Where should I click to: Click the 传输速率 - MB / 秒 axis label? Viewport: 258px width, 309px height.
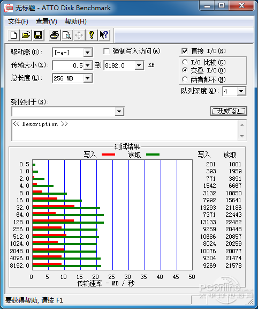pyautogui.click(x=106, y=283)
